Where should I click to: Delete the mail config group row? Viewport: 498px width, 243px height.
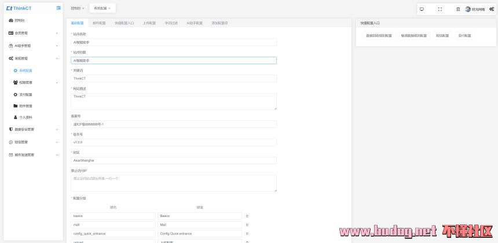point(247,225)
